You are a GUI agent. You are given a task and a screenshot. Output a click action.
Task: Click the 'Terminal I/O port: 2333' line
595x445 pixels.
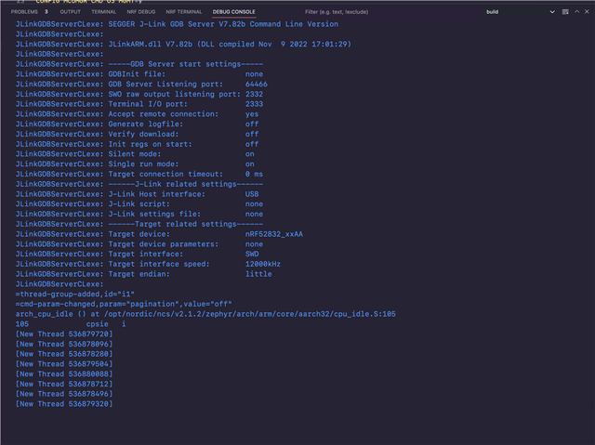(x=139, y=104)
